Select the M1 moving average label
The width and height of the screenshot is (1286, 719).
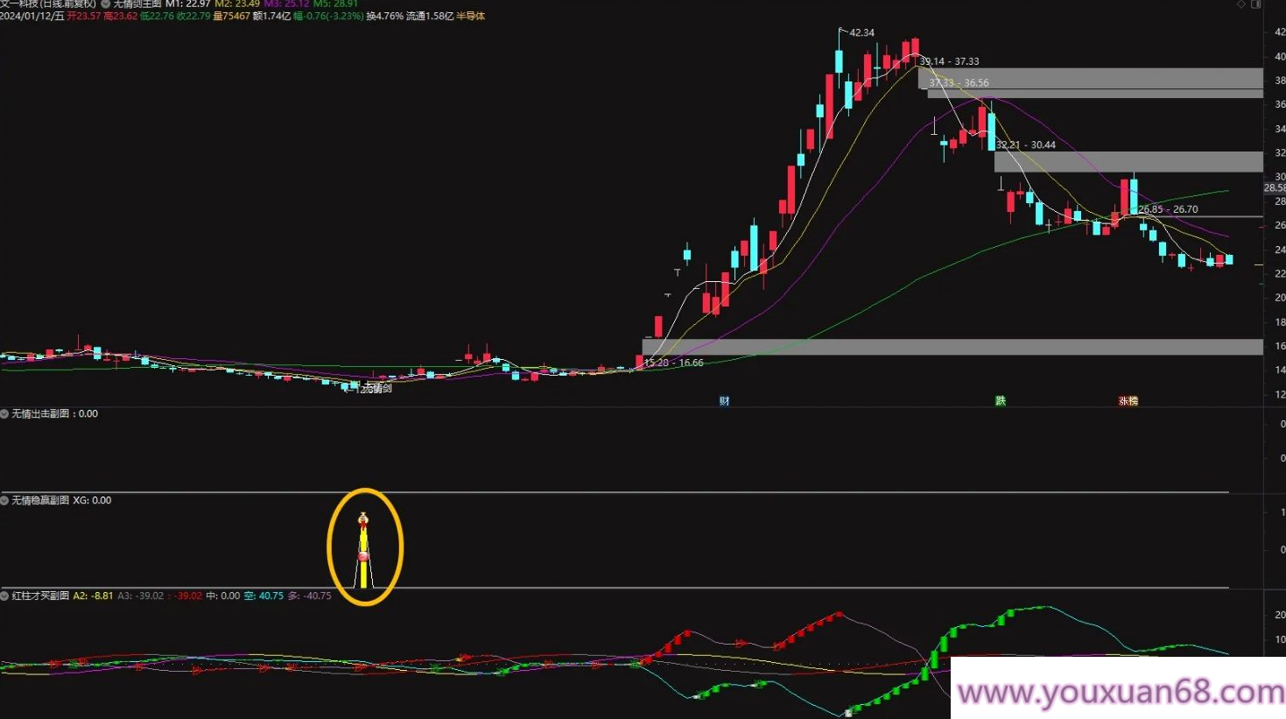pyautogui.click(x=188, y=4)
